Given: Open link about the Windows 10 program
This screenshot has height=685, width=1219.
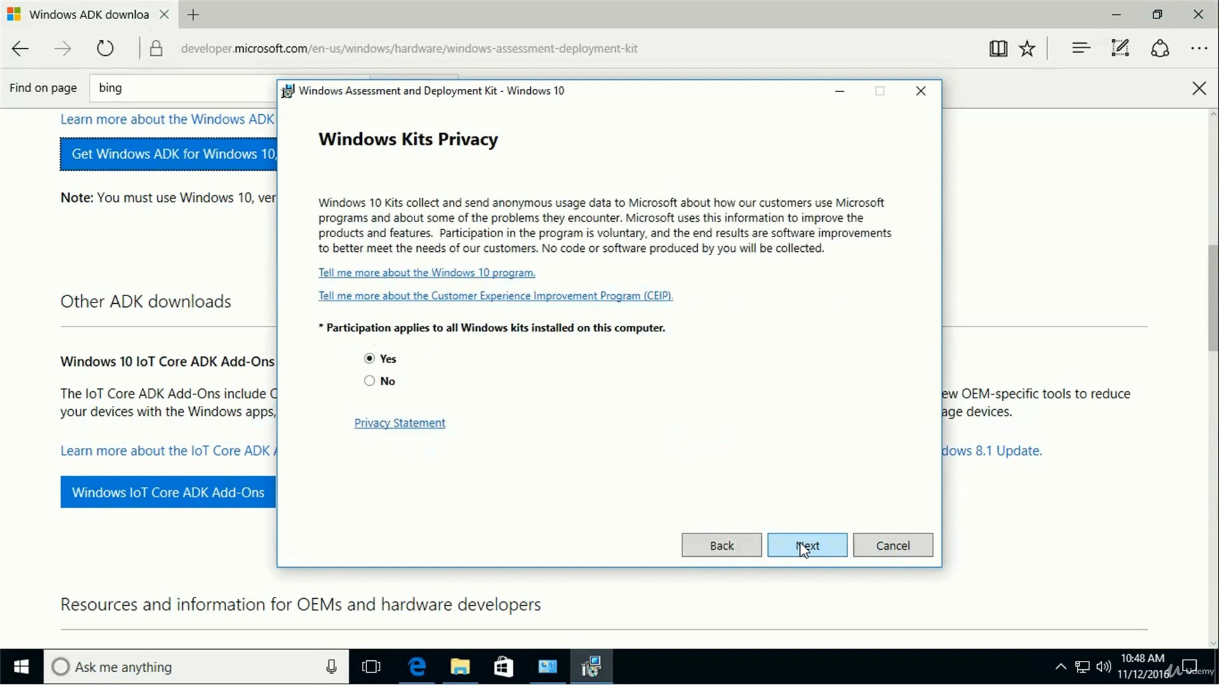Looking at the screenshot, I should click(427, 273).
